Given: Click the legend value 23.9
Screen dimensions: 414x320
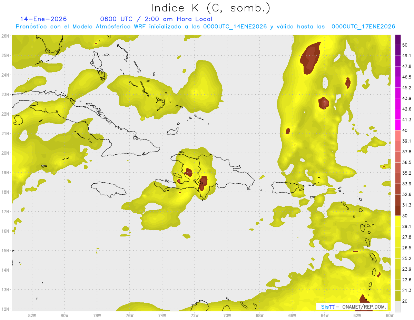Looking at the screenshot, I should coord(407,269).
